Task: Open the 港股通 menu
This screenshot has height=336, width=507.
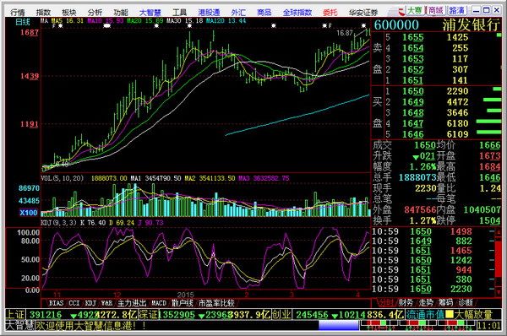Action: 209,13
